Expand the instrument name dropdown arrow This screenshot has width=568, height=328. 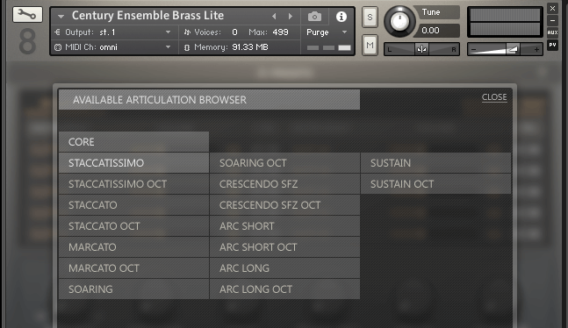pos(61,17)
